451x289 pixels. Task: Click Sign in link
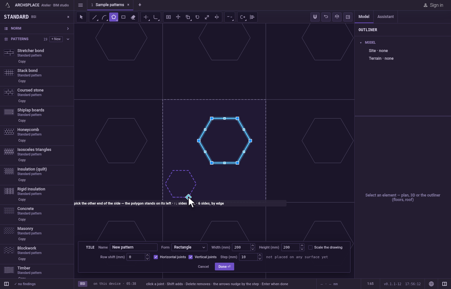coord(433,5)
